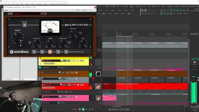Open the View menu
199x112 pixels.
click(9, 3)
